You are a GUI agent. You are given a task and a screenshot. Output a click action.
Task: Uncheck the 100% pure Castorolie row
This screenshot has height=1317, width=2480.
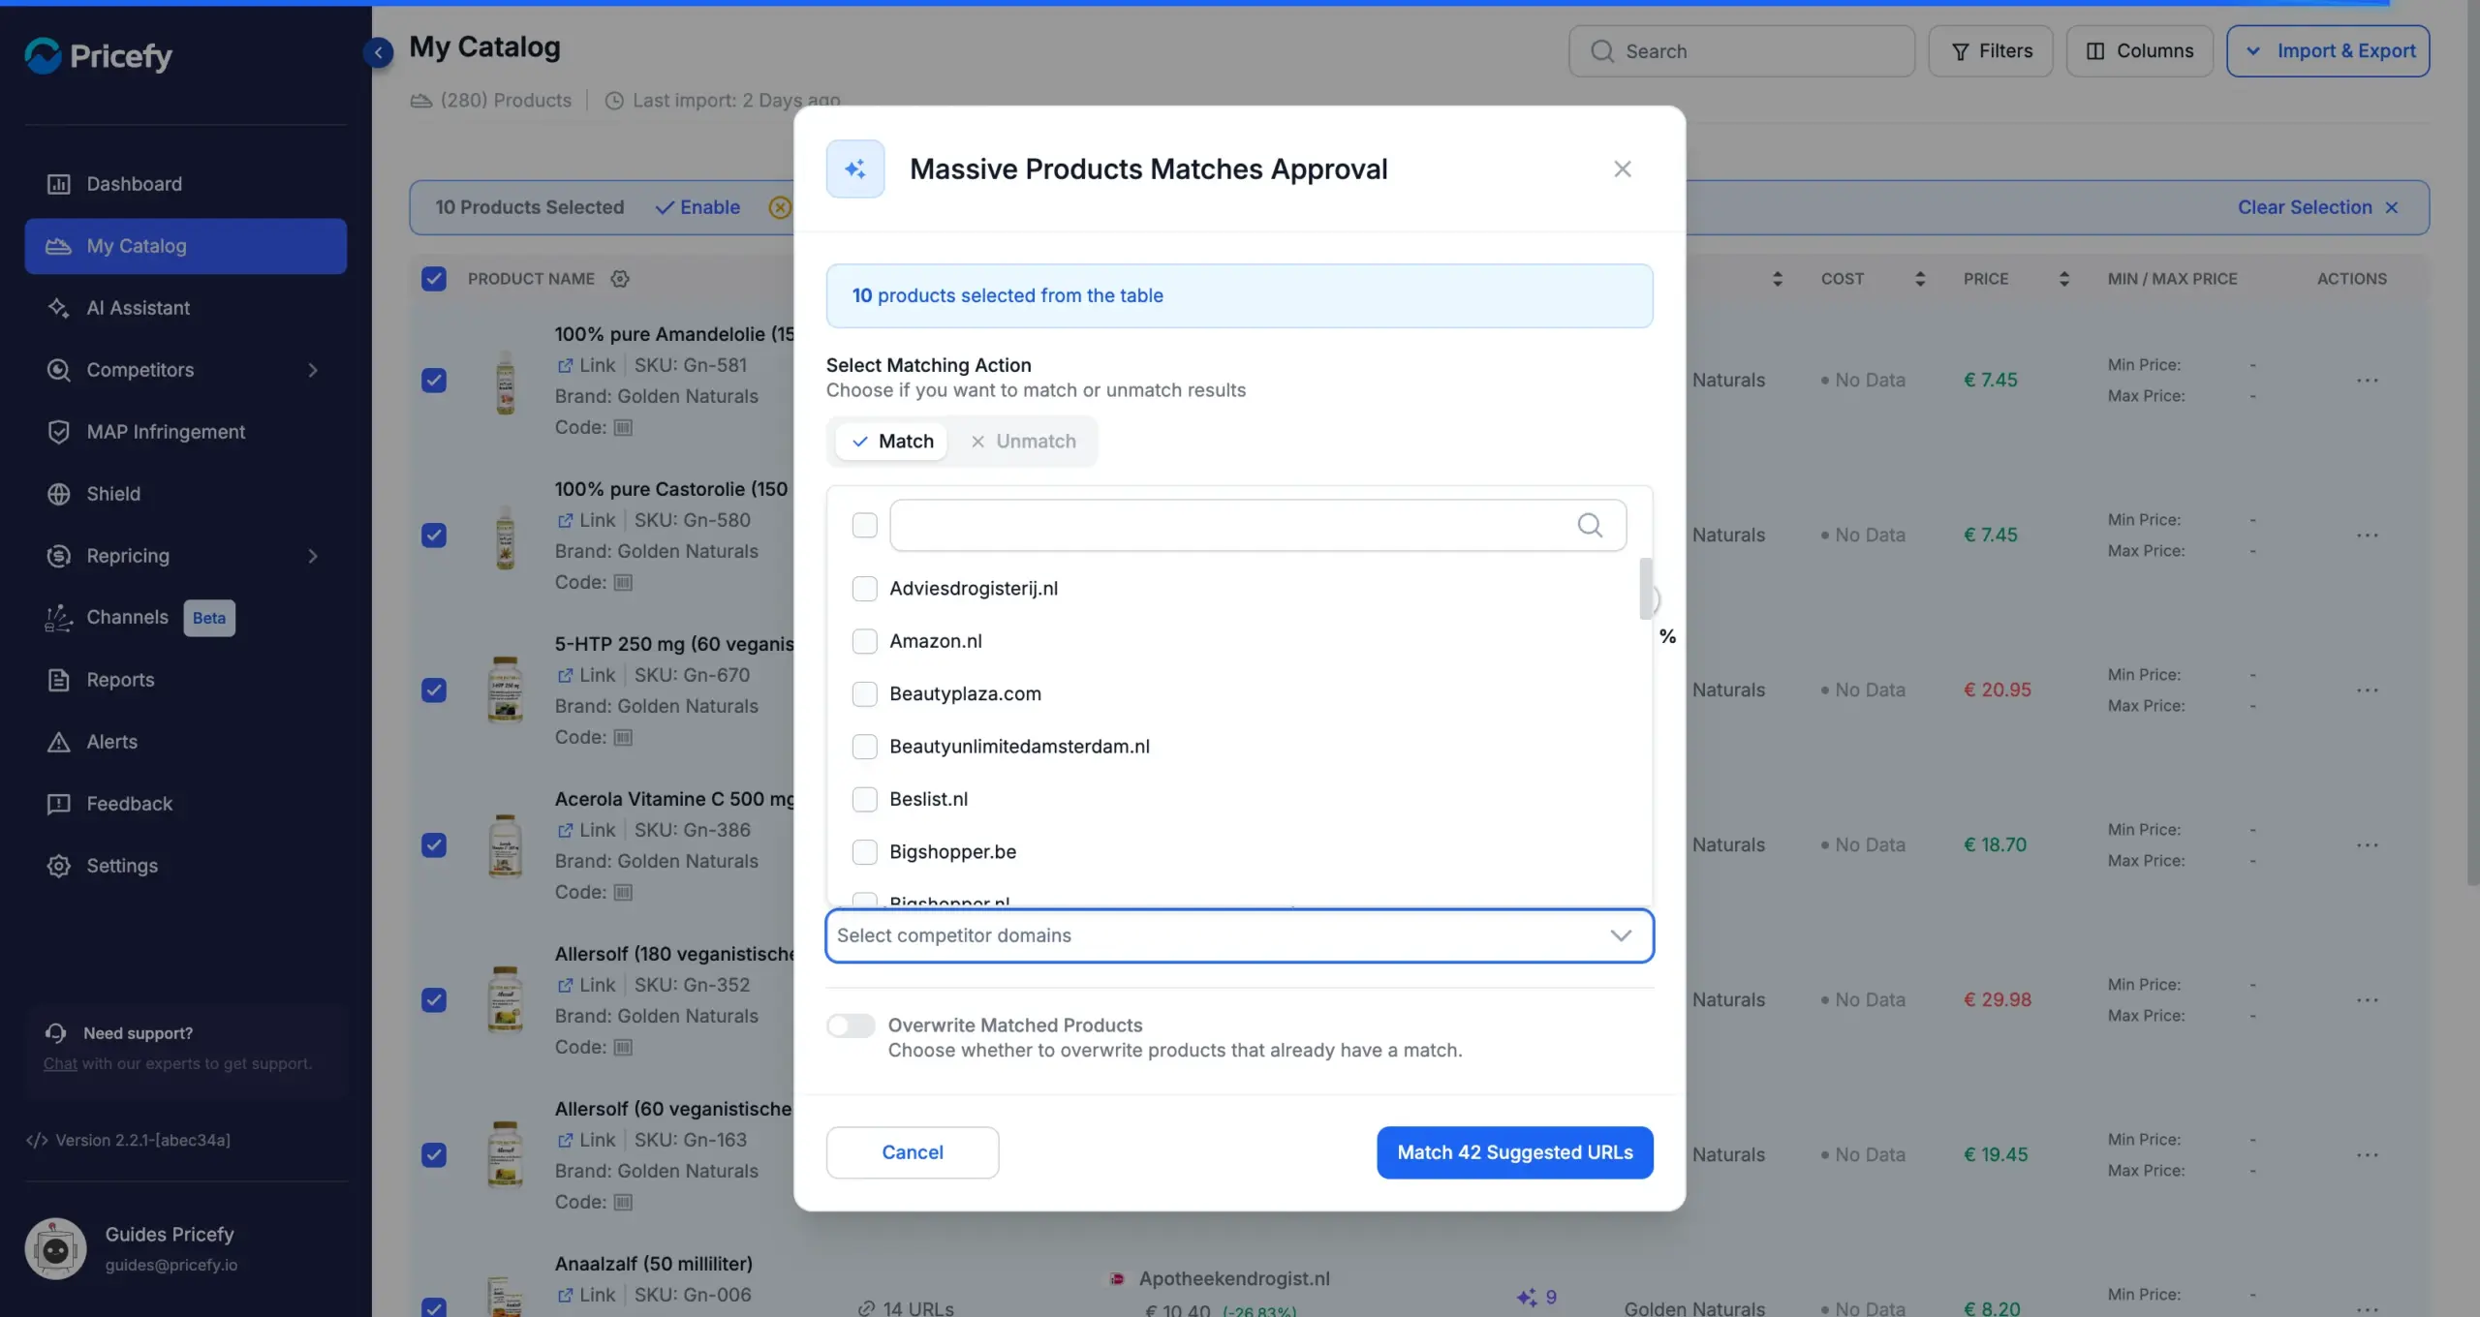pos(434,536)
